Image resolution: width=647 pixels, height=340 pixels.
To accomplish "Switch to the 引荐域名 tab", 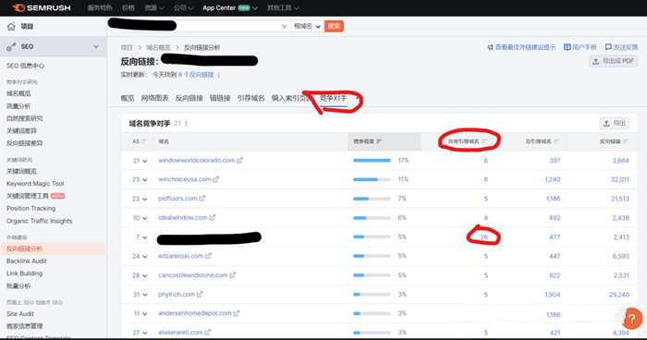I will click(x=250, y=98).
